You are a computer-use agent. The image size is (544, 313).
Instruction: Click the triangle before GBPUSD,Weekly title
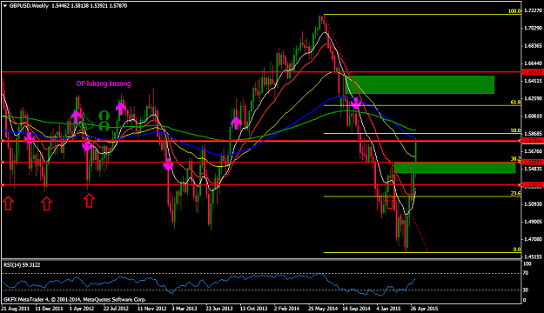[5, 6]
